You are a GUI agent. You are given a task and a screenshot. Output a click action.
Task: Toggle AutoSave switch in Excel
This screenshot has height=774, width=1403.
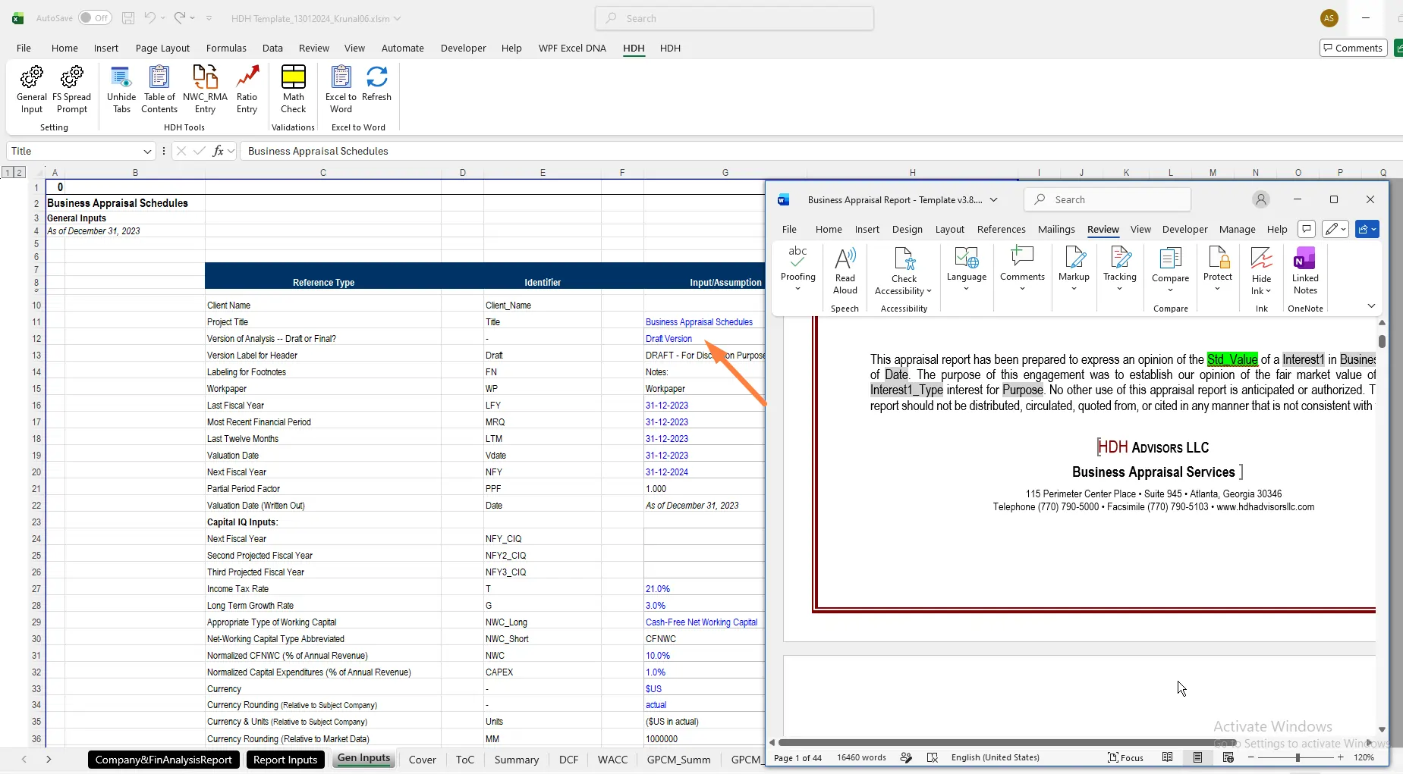point(95,18)
